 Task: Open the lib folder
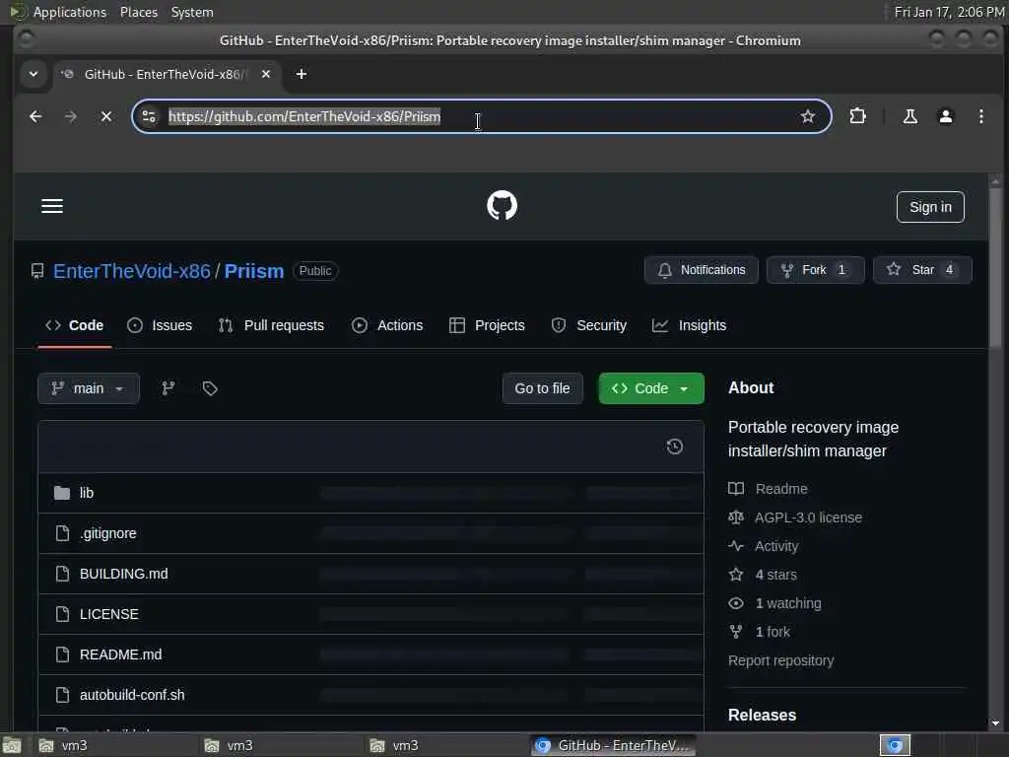(87, 493)
